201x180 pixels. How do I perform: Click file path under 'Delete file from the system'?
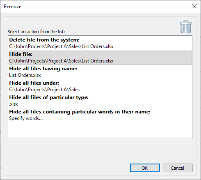click(x=61, y=46)
